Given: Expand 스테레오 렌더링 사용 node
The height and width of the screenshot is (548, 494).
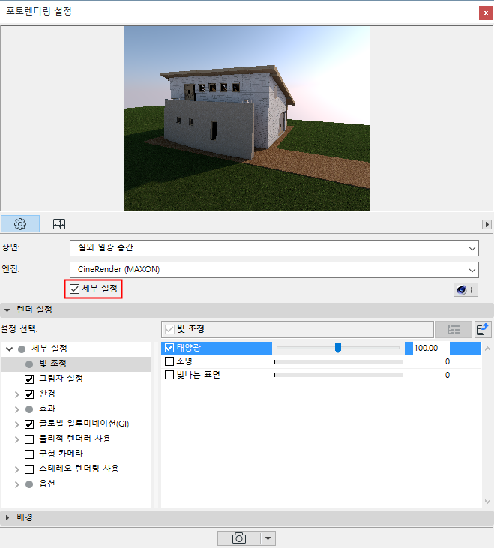Looking at the screenshot, I should coord(16,469).
